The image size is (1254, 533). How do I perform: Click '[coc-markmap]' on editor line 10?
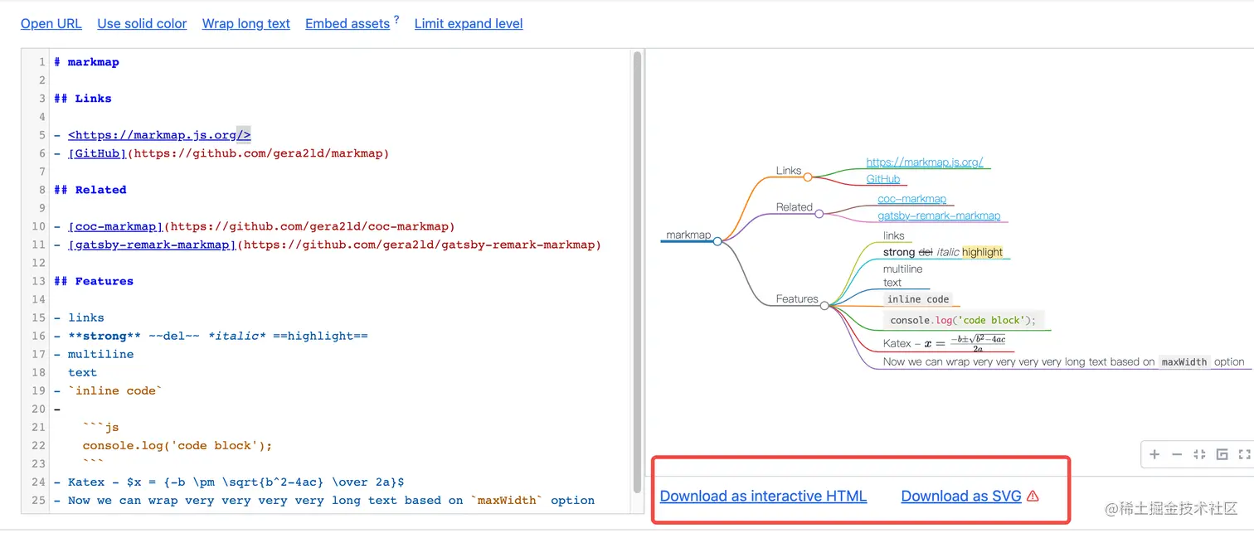(x=115, y=225)
